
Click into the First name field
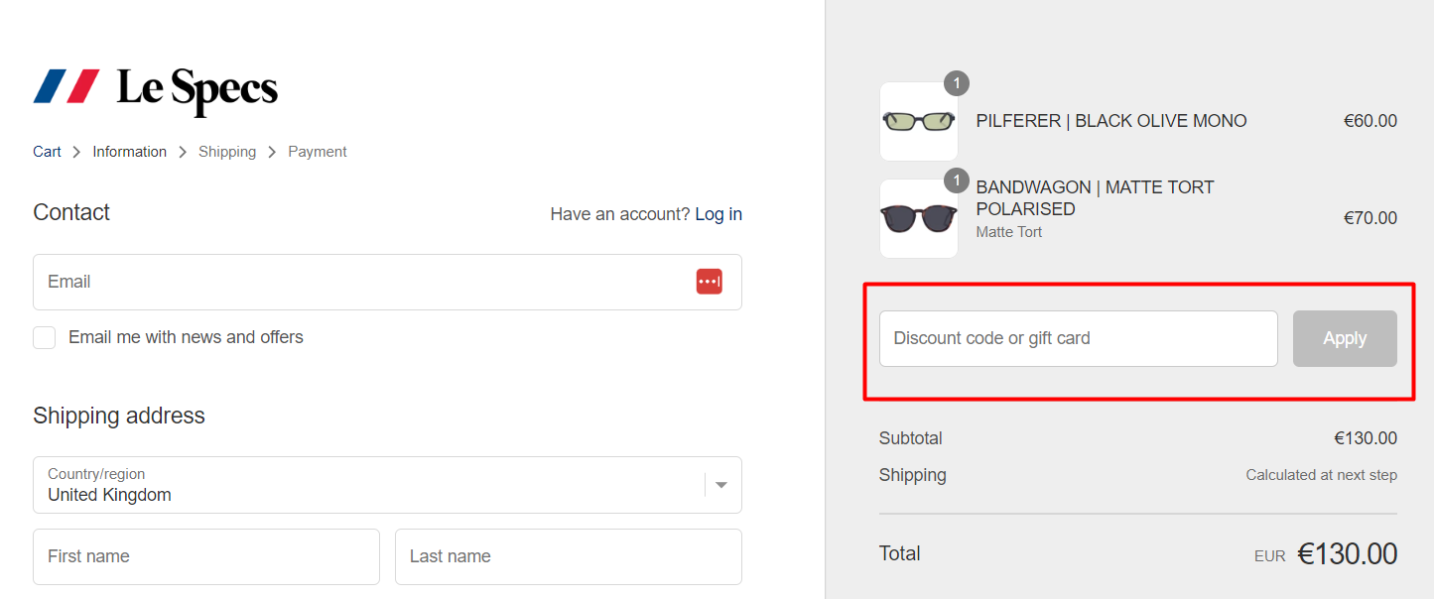(206, 556)
